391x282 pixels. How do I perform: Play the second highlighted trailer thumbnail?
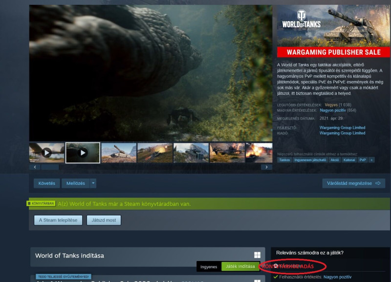tap(83, 153)
